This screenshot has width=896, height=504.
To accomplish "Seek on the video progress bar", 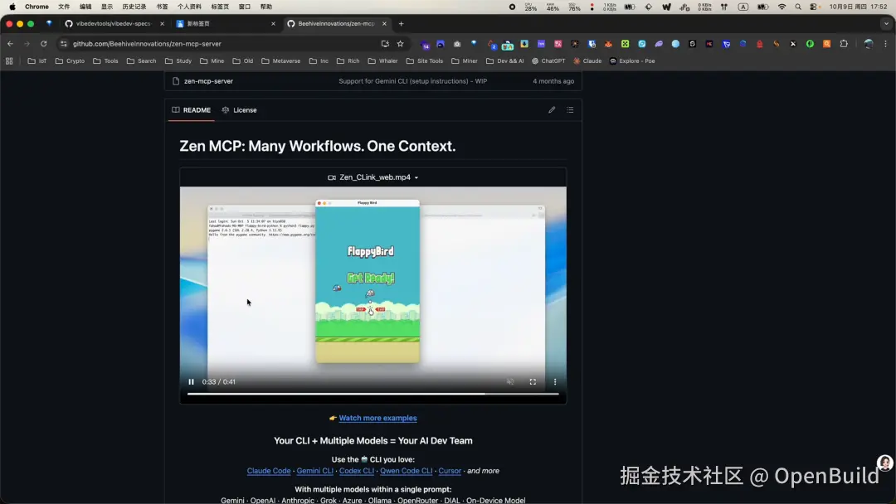I will coord(373,394).
